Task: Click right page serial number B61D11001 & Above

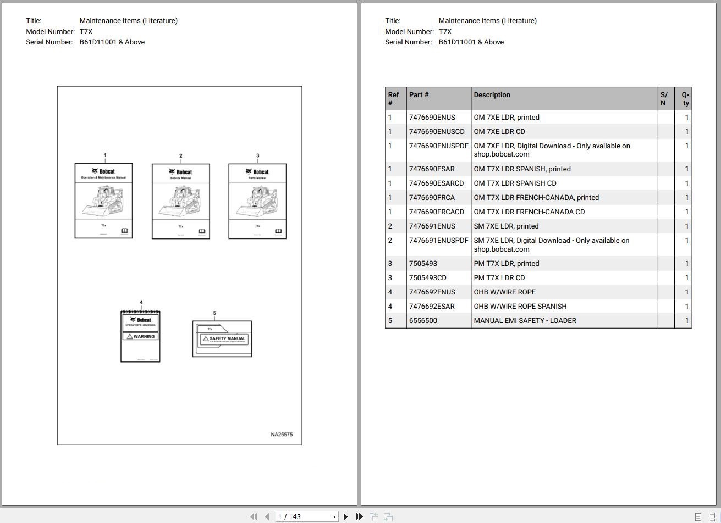Action: [471, 42]
